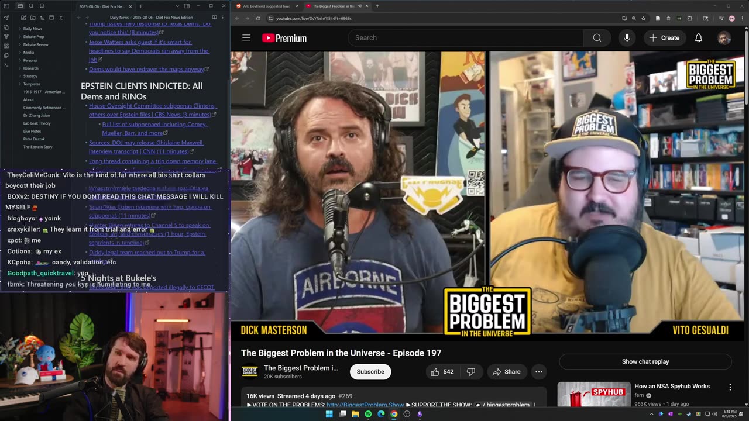Open the 'Lab Leak Theory' note
Screen dimensions: 749x421
click(37, 123)
